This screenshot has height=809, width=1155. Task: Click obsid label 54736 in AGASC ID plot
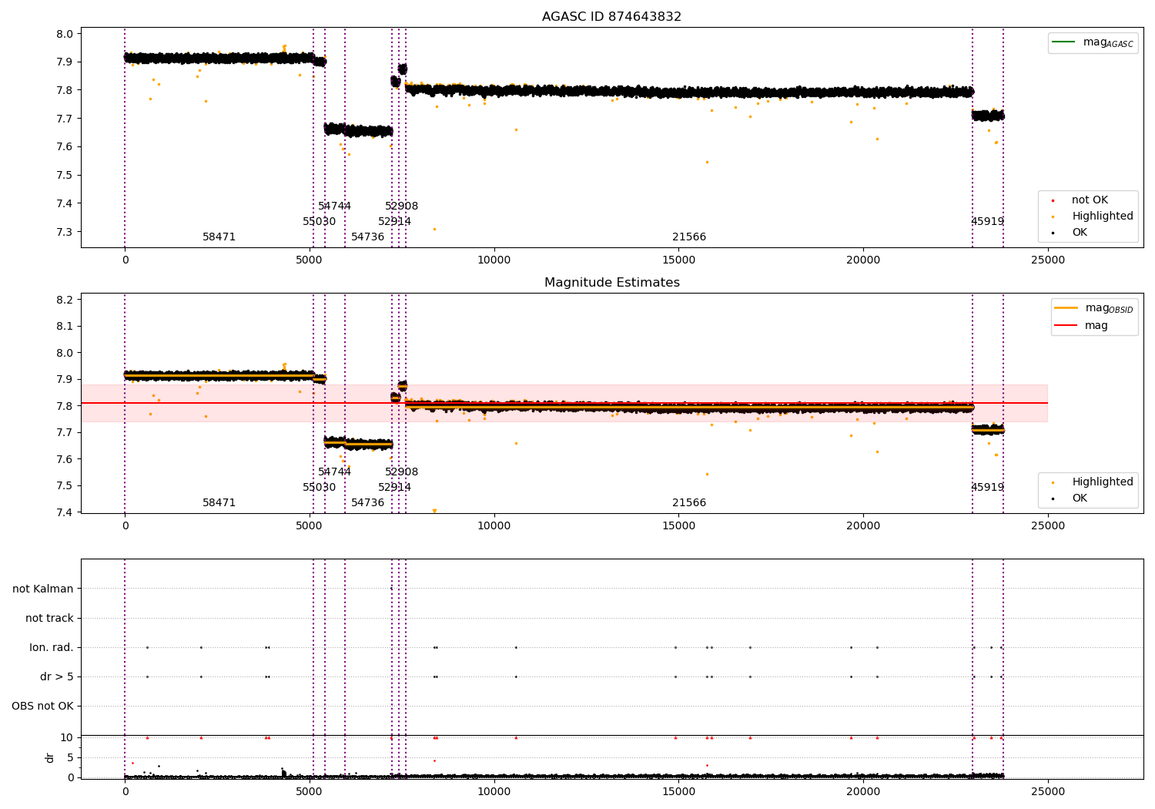click(x=367, y=237)
